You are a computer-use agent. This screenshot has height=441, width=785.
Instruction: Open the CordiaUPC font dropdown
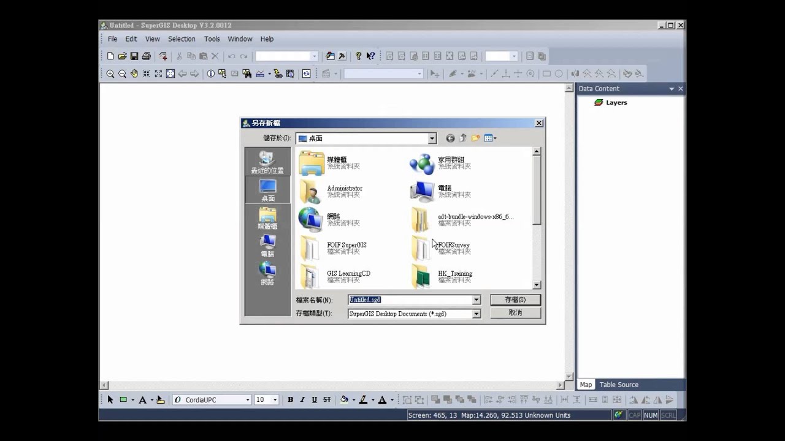[x=248, y=400]
